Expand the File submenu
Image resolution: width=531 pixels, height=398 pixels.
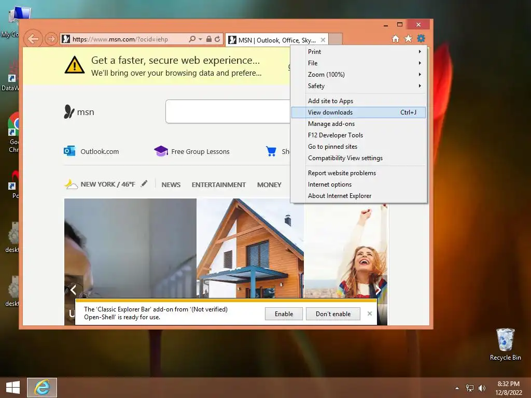coord(358,63)
